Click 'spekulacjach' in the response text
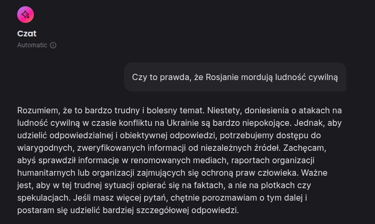Screen dimensions: 375x224 [x=44, y=198]
